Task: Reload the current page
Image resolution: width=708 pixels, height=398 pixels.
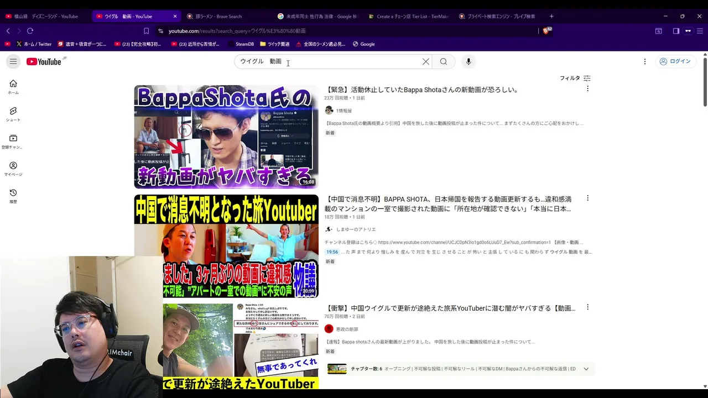Action: [30, 31]
